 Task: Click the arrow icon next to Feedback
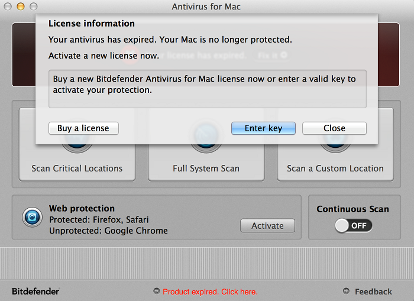tap(346, 291)
